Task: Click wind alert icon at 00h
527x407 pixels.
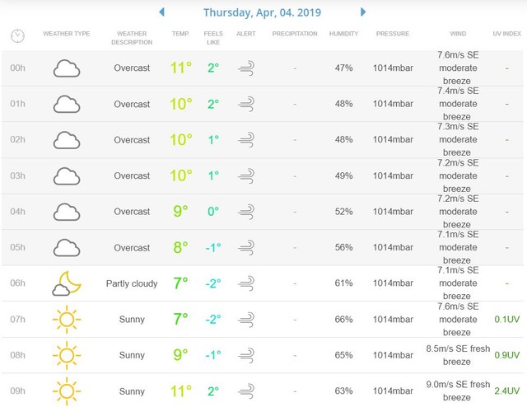Action: (x=245, y=68)
